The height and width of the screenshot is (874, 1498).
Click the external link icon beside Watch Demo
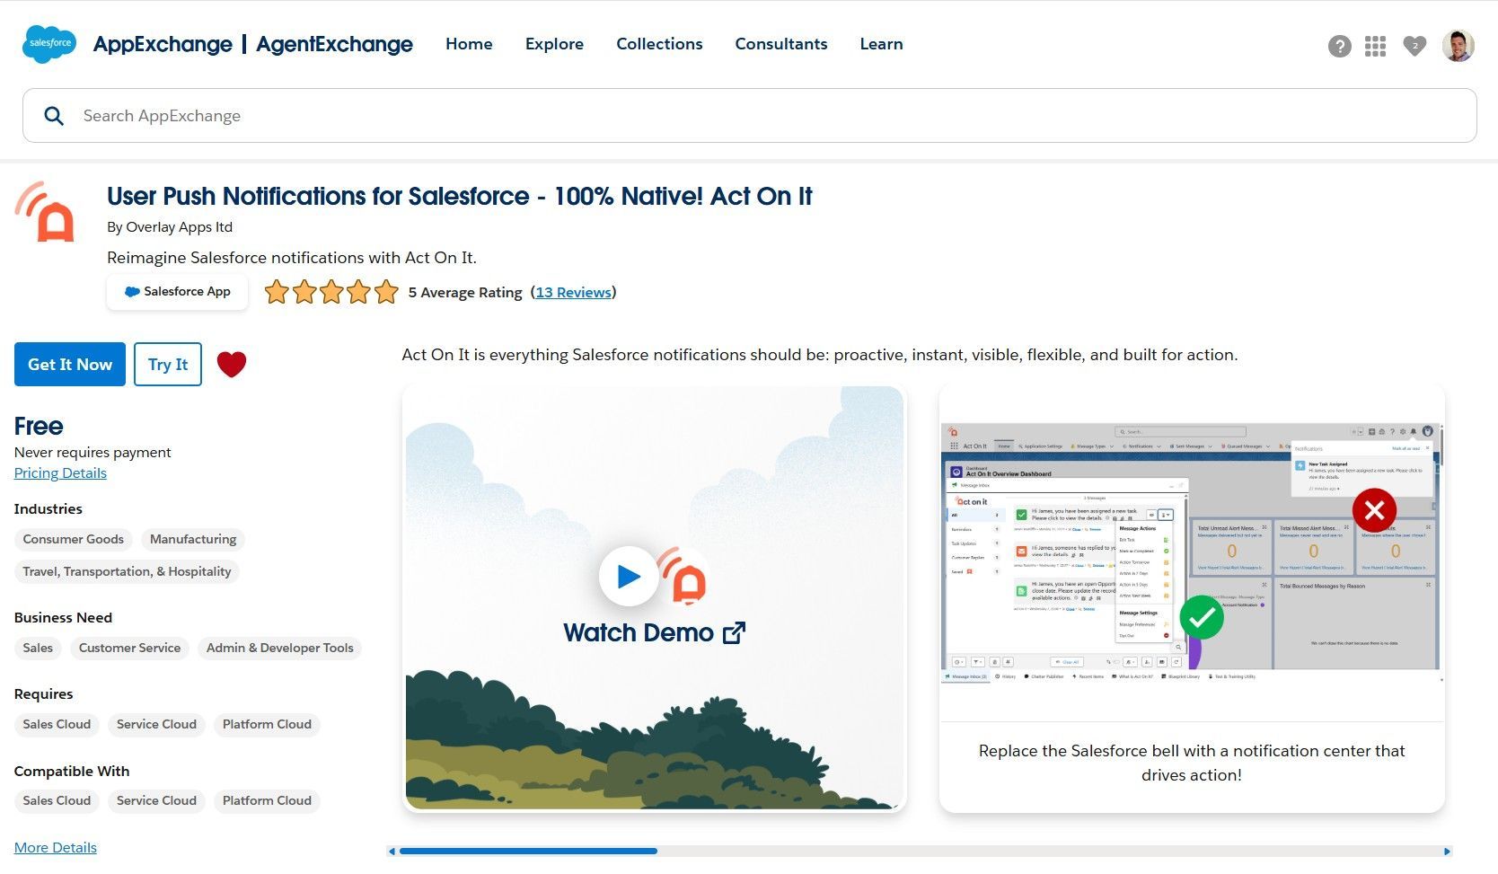734,633
